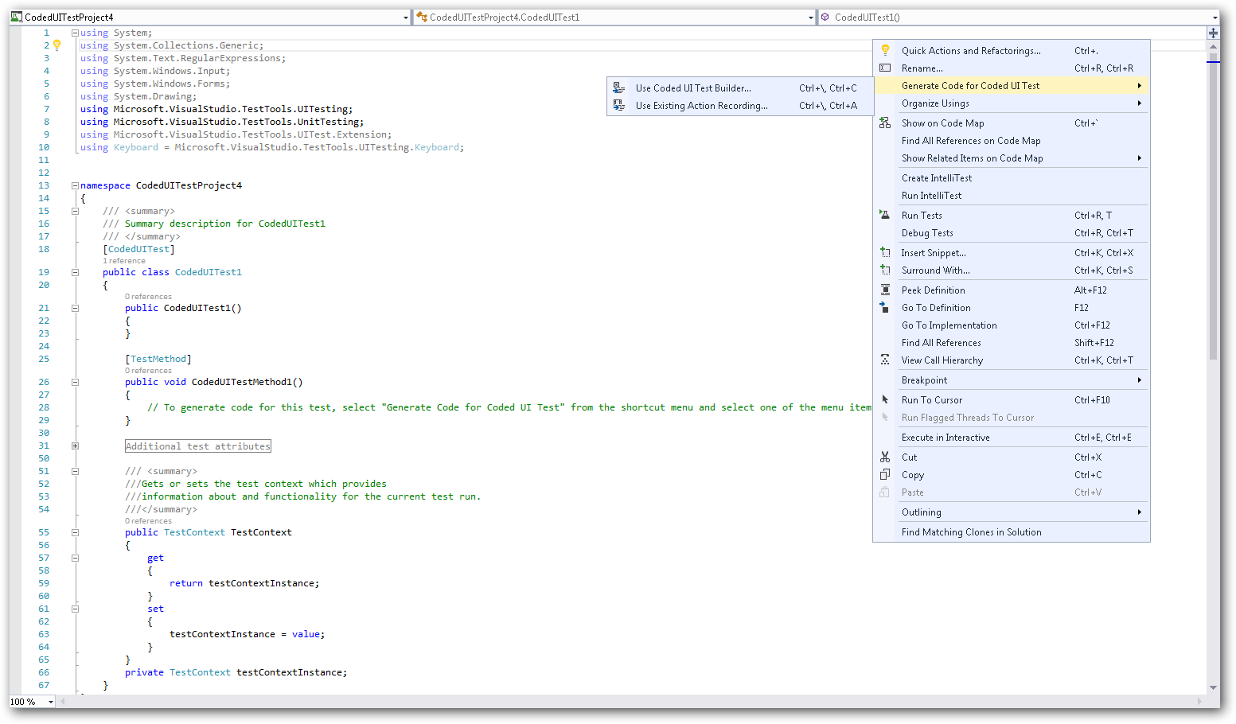Click the lightbulb on line 2 margin
The image size is (1236, 724).
(x=57, y=45)
